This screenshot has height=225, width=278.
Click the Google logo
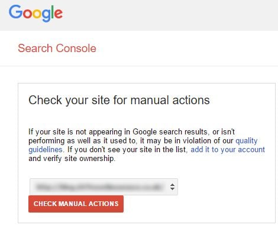point(35,14)
